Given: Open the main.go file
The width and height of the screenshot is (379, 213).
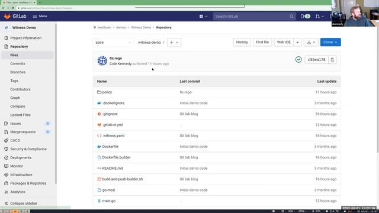Looking at the screenshot, I should click(109, 201).
